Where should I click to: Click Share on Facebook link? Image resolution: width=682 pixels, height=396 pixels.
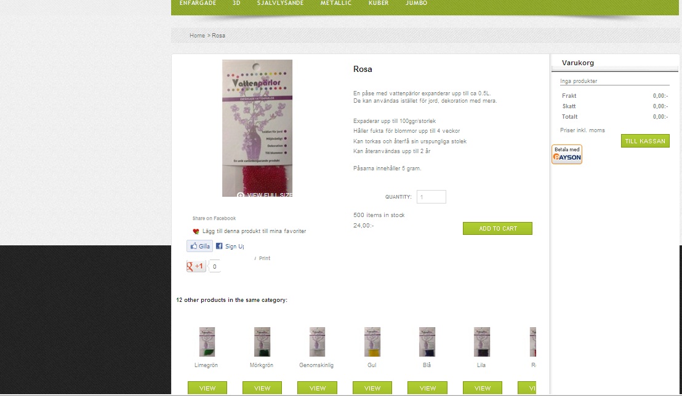214,218
